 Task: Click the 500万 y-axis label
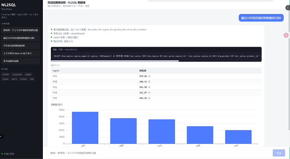point(62,110)
